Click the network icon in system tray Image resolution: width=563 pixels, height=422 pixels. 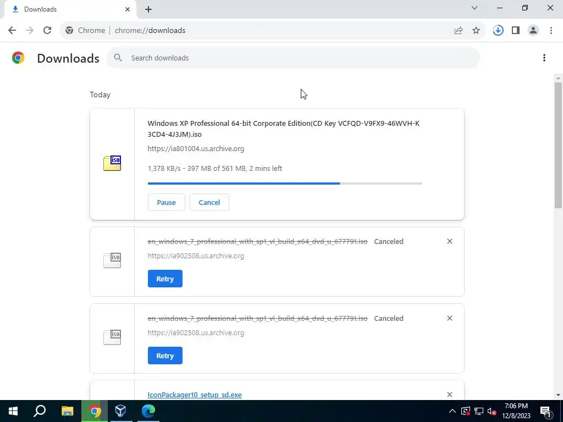(479, 411)
